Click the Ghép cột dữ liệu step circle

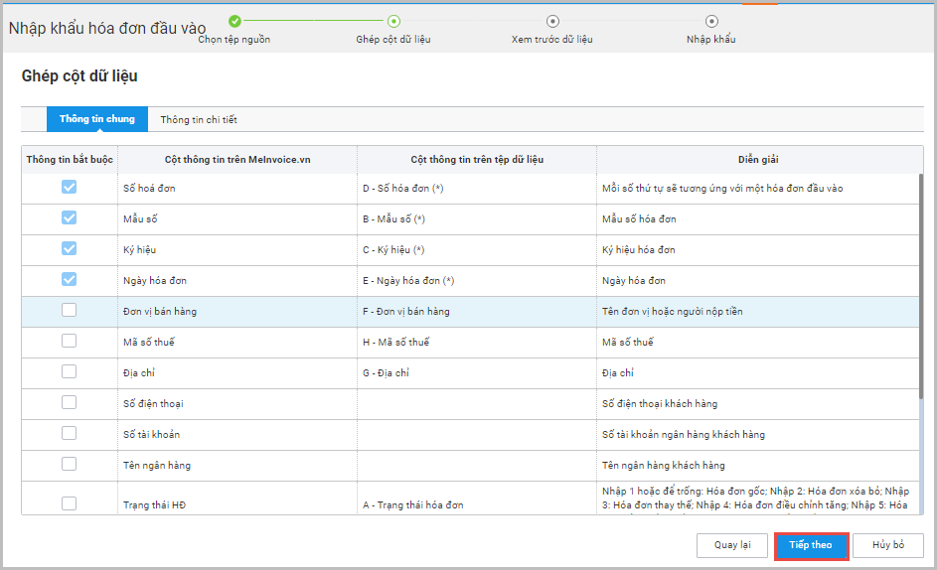pos(393,22)
